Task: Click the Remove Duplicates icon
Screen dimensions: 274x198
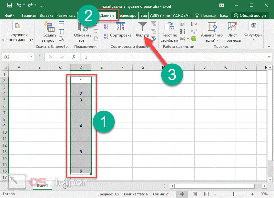Action: point(182,31)
